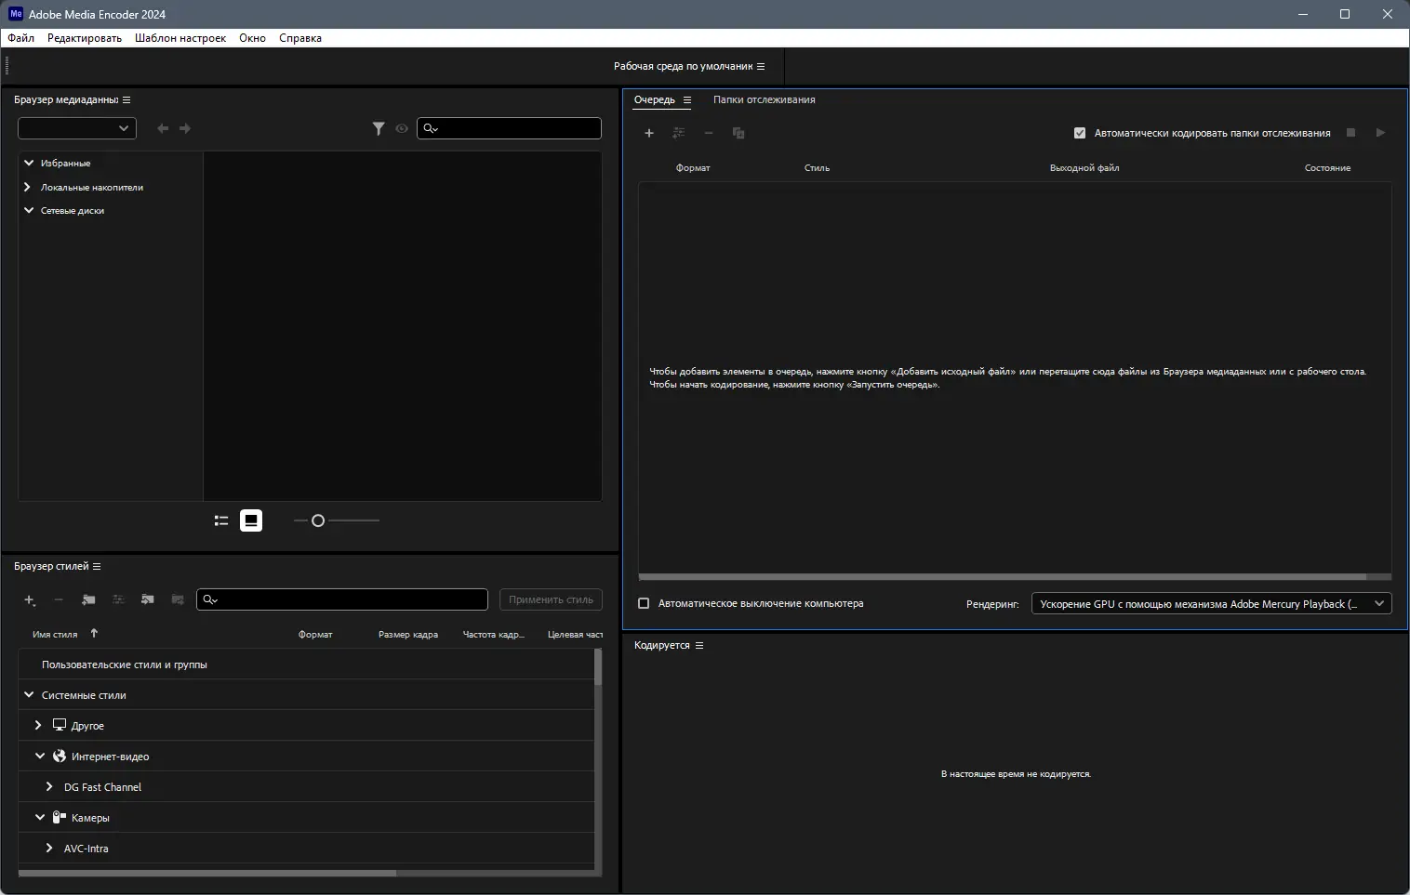Expand the Локальные накопители tree node
This screenshot has width=1410, height=895.
pos(29,187)
